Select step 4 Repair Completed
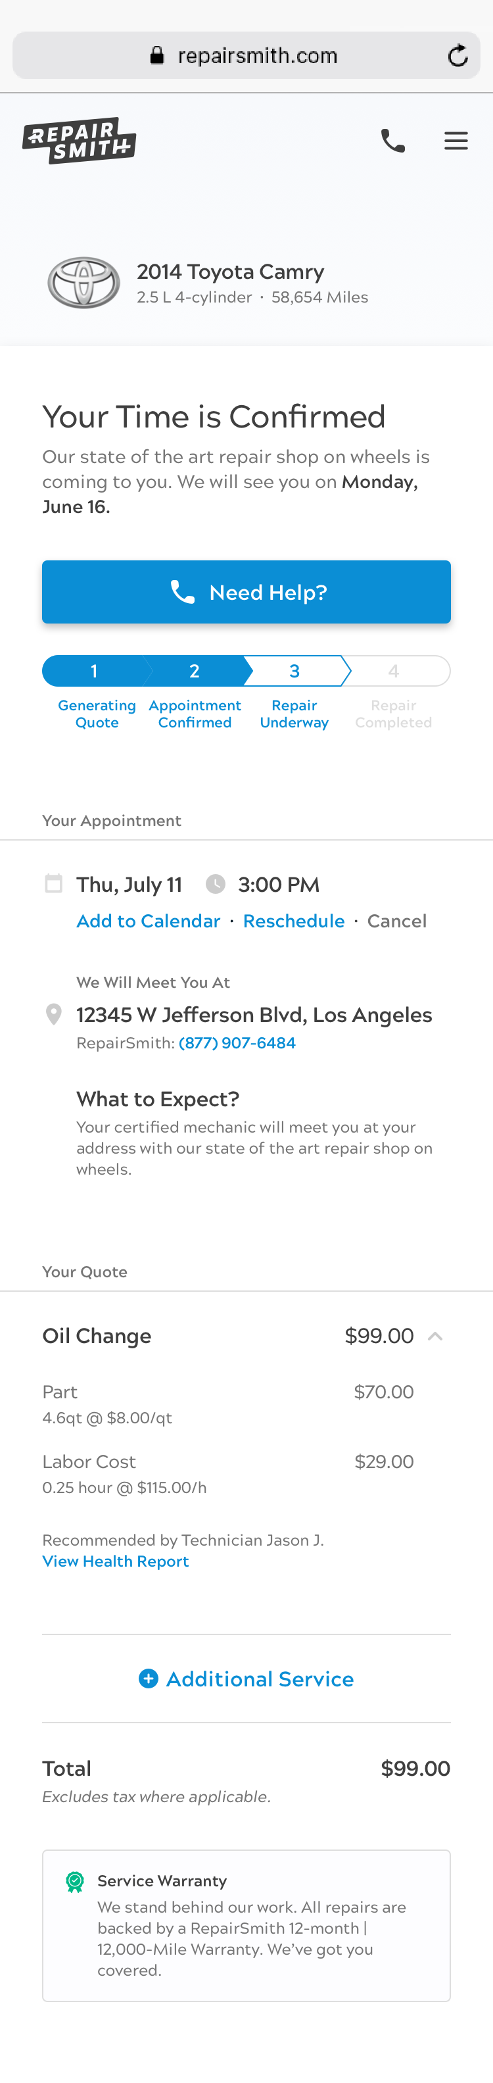Image resolution: width=493 pixels, height=2083 pixels. point(394,671)
